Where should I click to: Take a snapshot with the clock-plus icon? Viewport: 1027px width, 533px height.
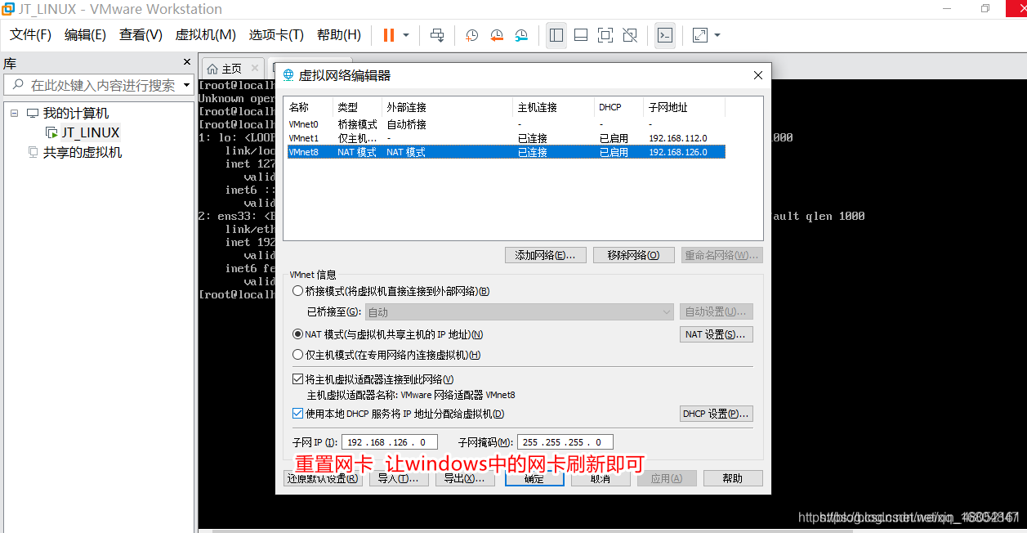(472, 35)
